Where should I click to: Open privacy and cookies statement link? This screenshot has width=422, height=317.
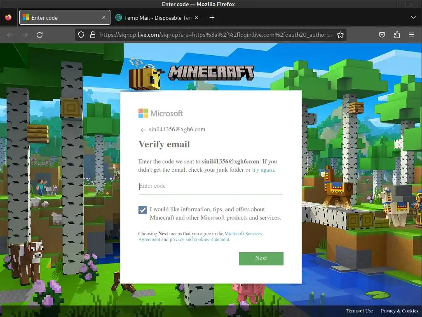[200, 239]
